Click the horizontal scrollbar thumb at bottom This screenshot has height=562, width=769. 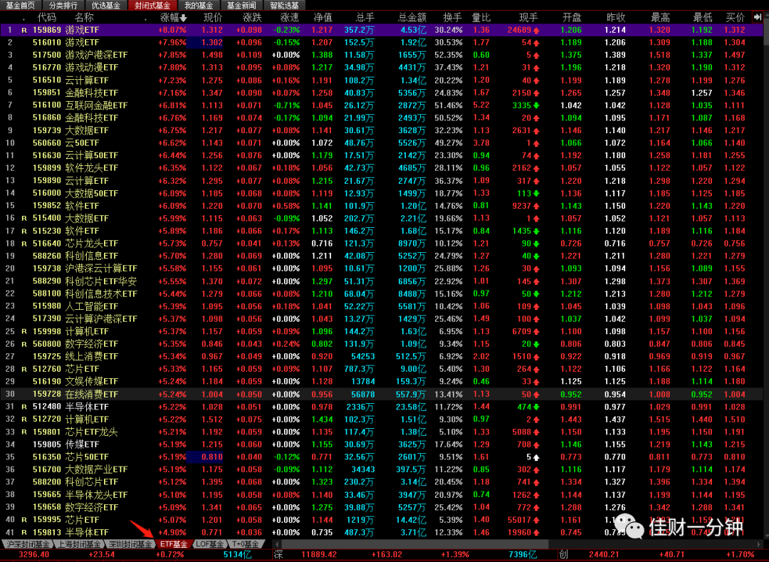pos(415,544)
